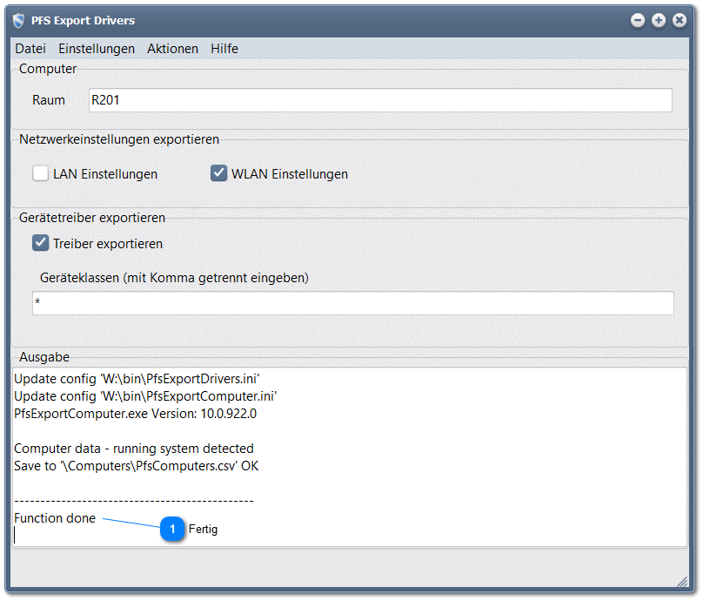The image size is (703, 601).
Task: Click the blue numbered callout marker 1
Action: [172, 529]
